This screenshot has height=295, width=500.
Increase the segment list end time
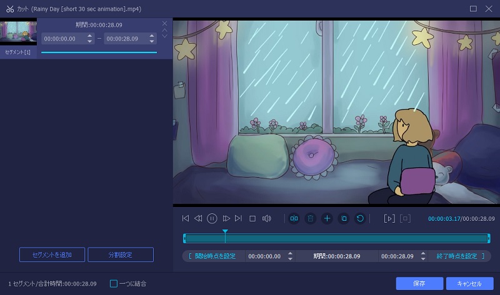click(x=152, y=36)
